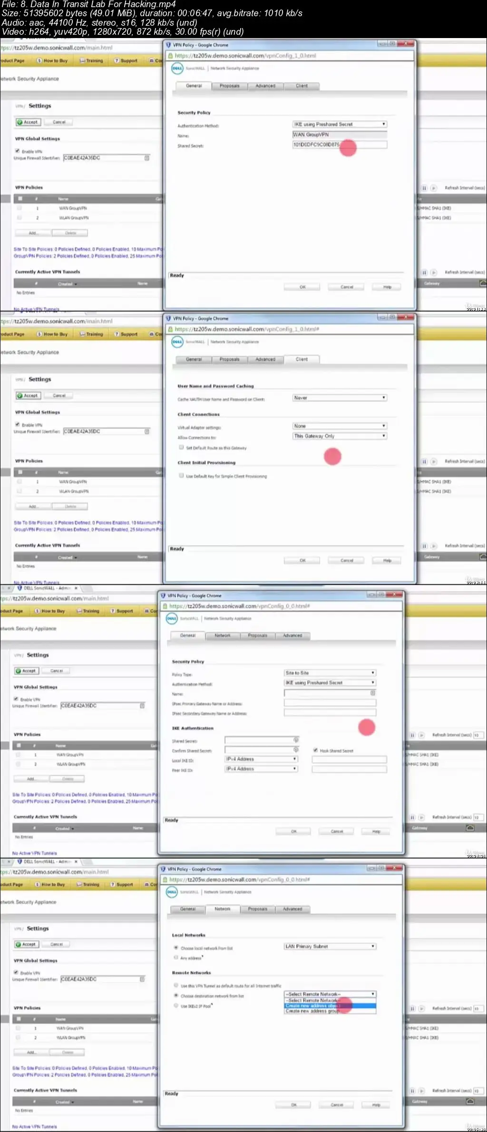Click Dell logo in Client Connections dialog
The height and width of the screenshot is (1132, 487).
click(177, 342)
